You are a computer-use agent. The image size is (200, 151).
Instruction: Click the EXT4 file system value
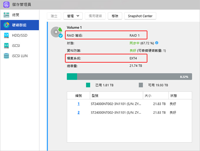tap(133, 58)
